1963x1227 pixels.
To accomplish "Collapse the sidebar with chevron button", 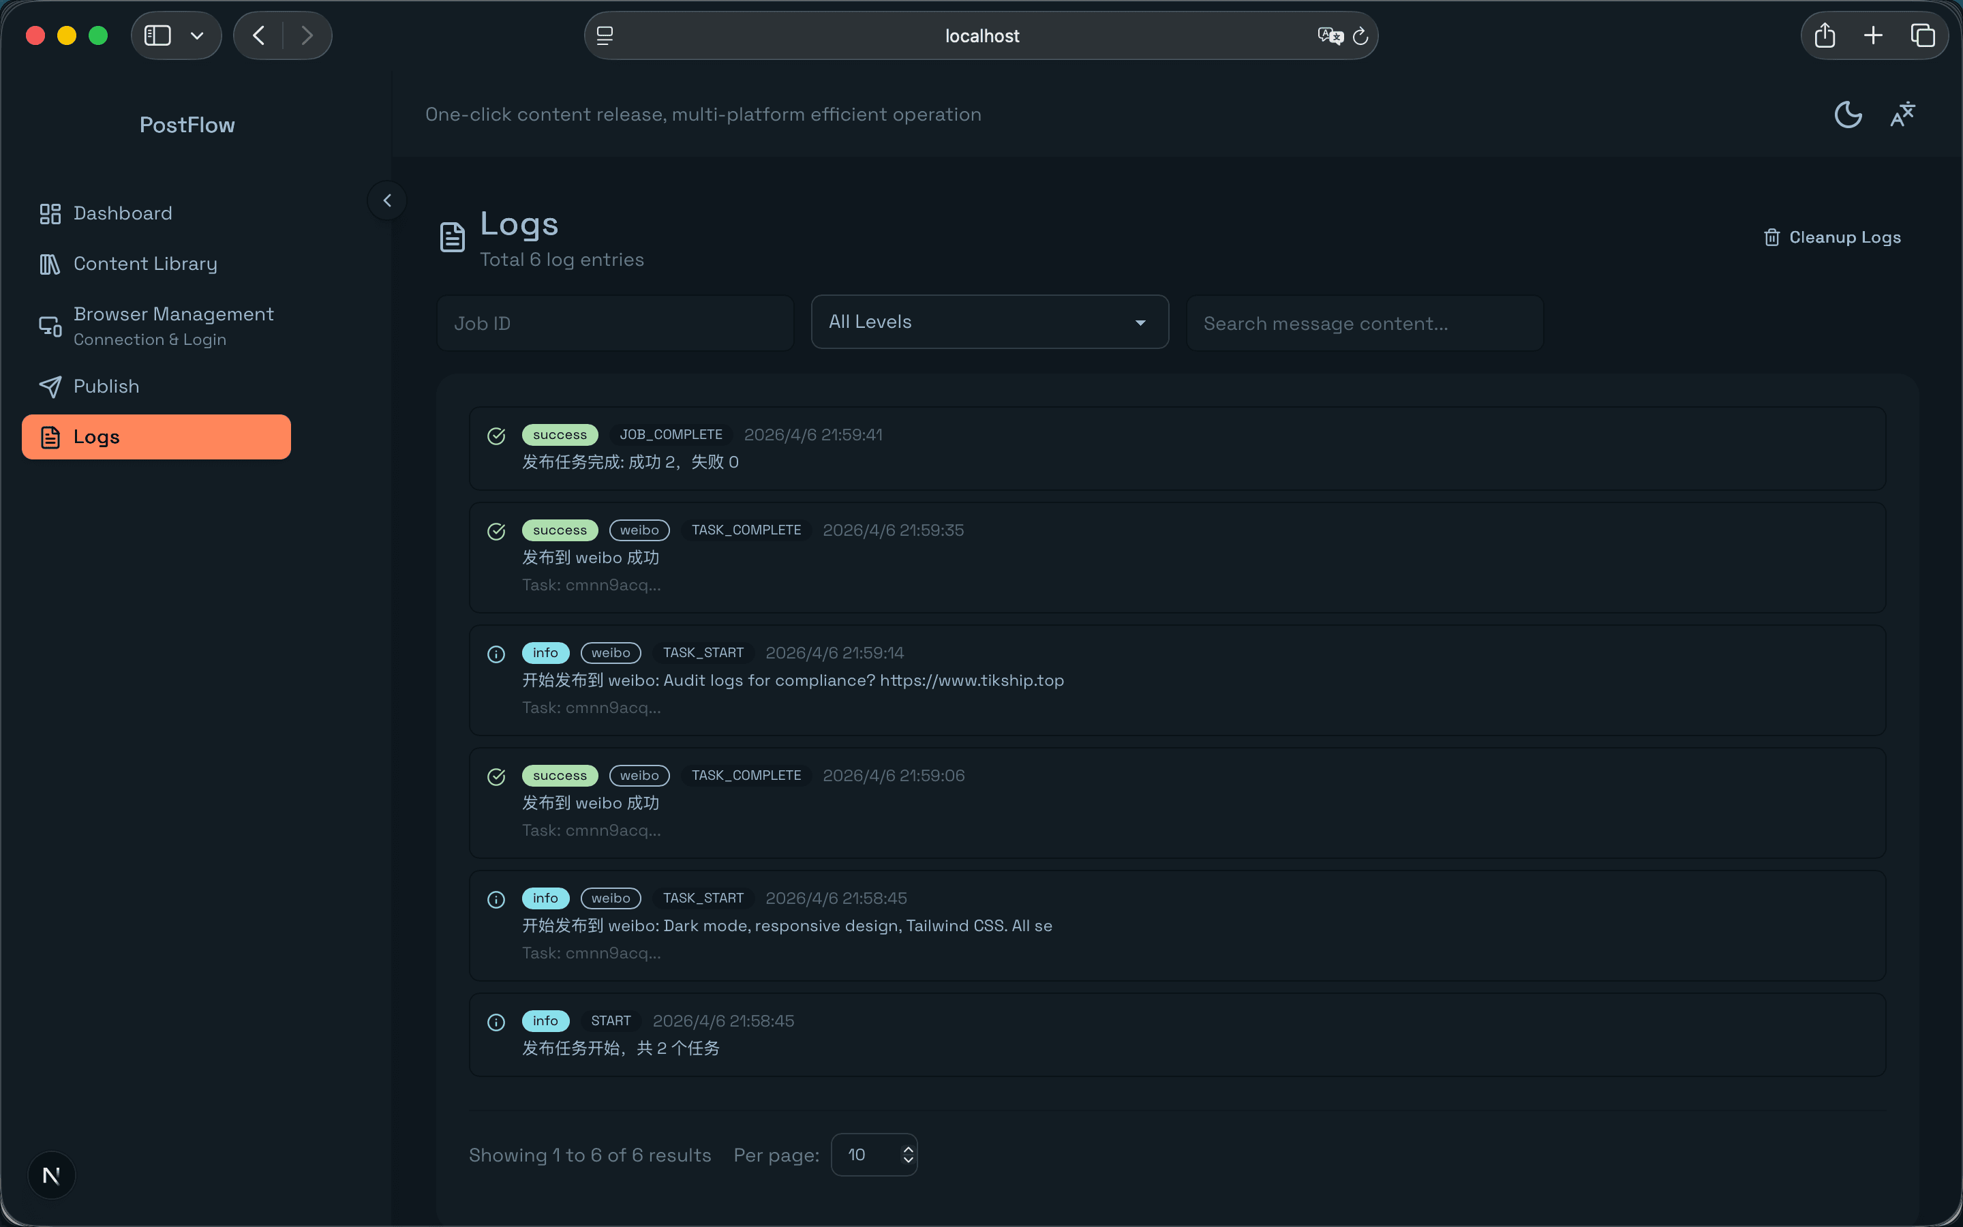I will click(387, 200).
